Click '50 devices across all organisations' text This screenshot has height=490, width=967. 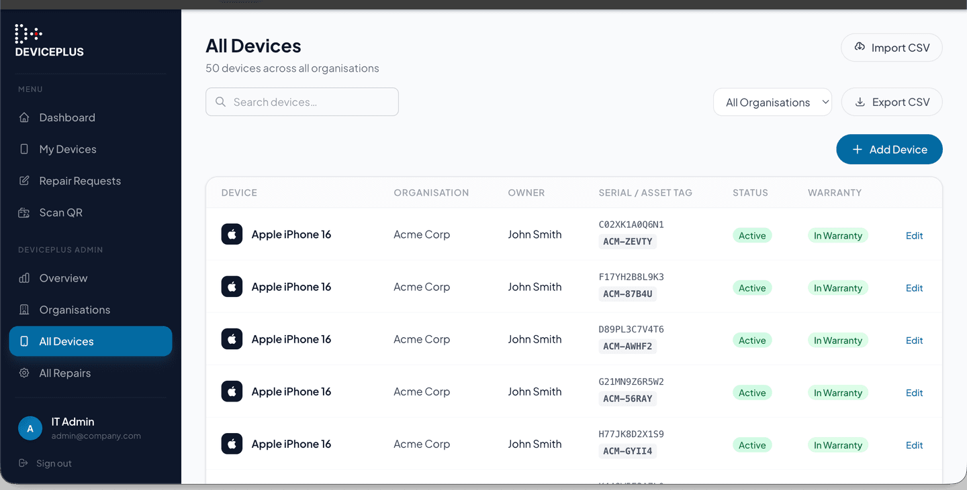(x=292, y=68)
